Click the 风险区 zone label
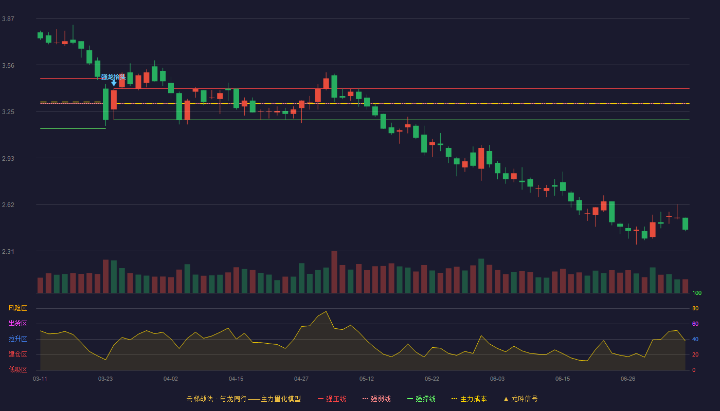The height and width of the screenshot is (411, 720). [17, 308]
